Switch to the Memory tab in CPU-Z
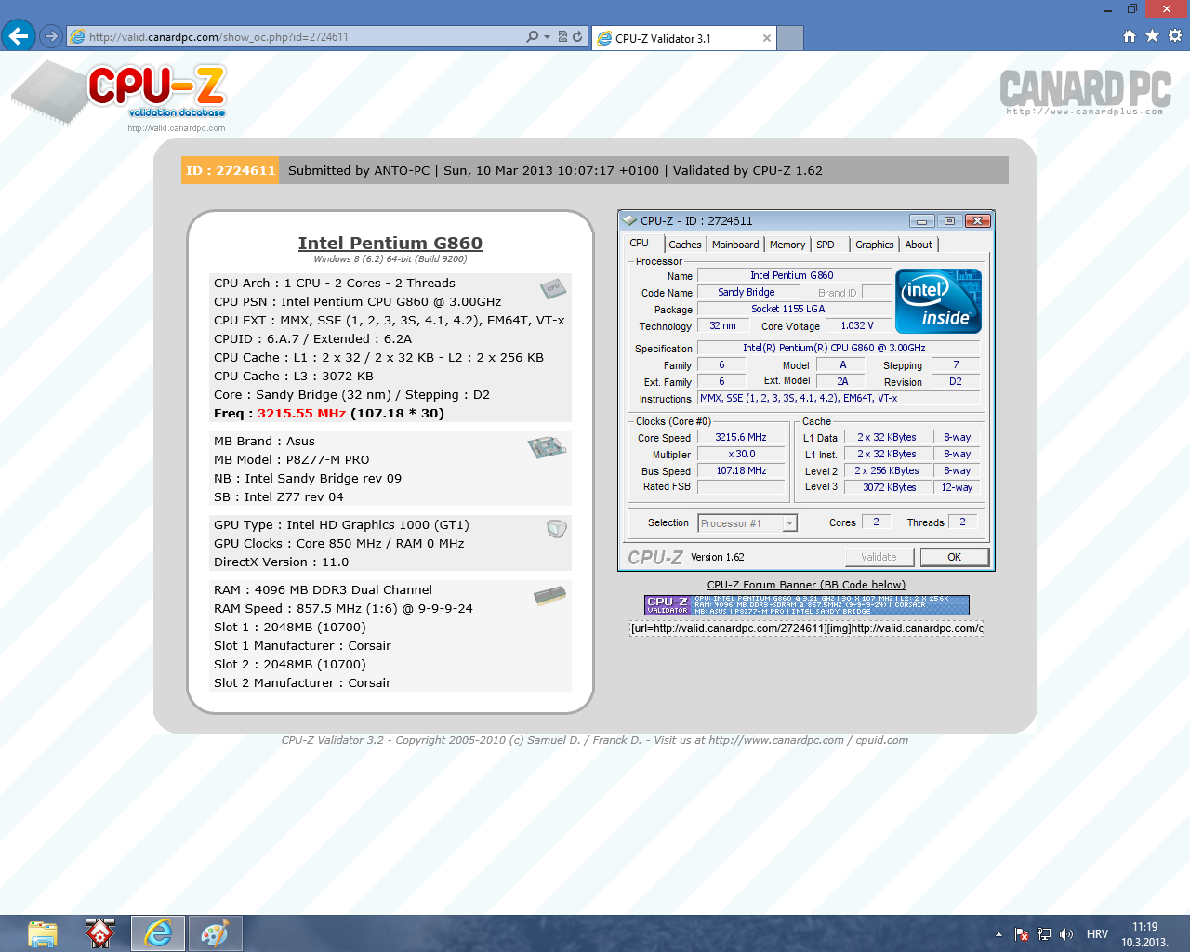The height and width of the screenshot is (952, 1190). click(x=787, y=245)
